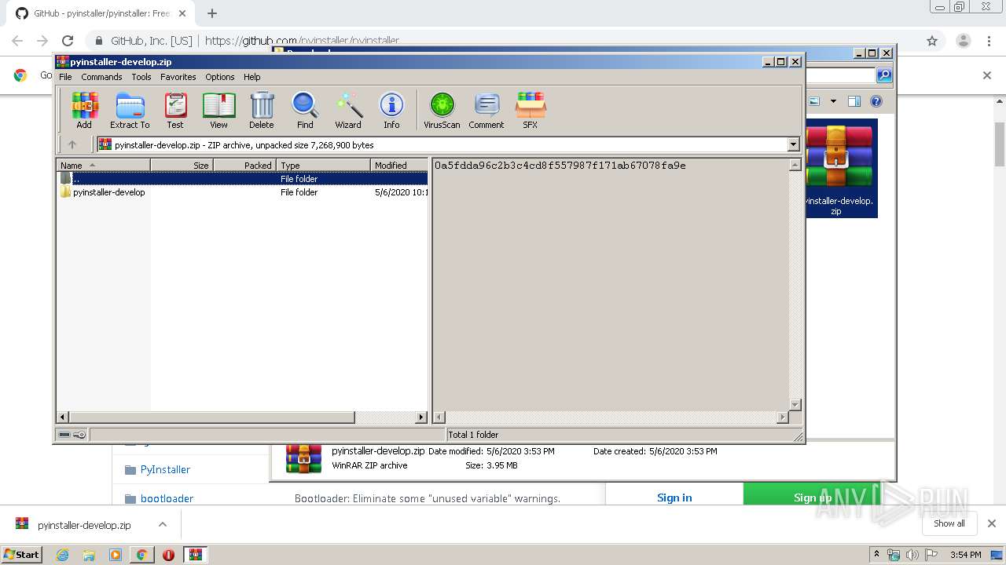Open the file explorer taskbar icon
This screenshot has width=1006, height=565.
coord(89,555)
